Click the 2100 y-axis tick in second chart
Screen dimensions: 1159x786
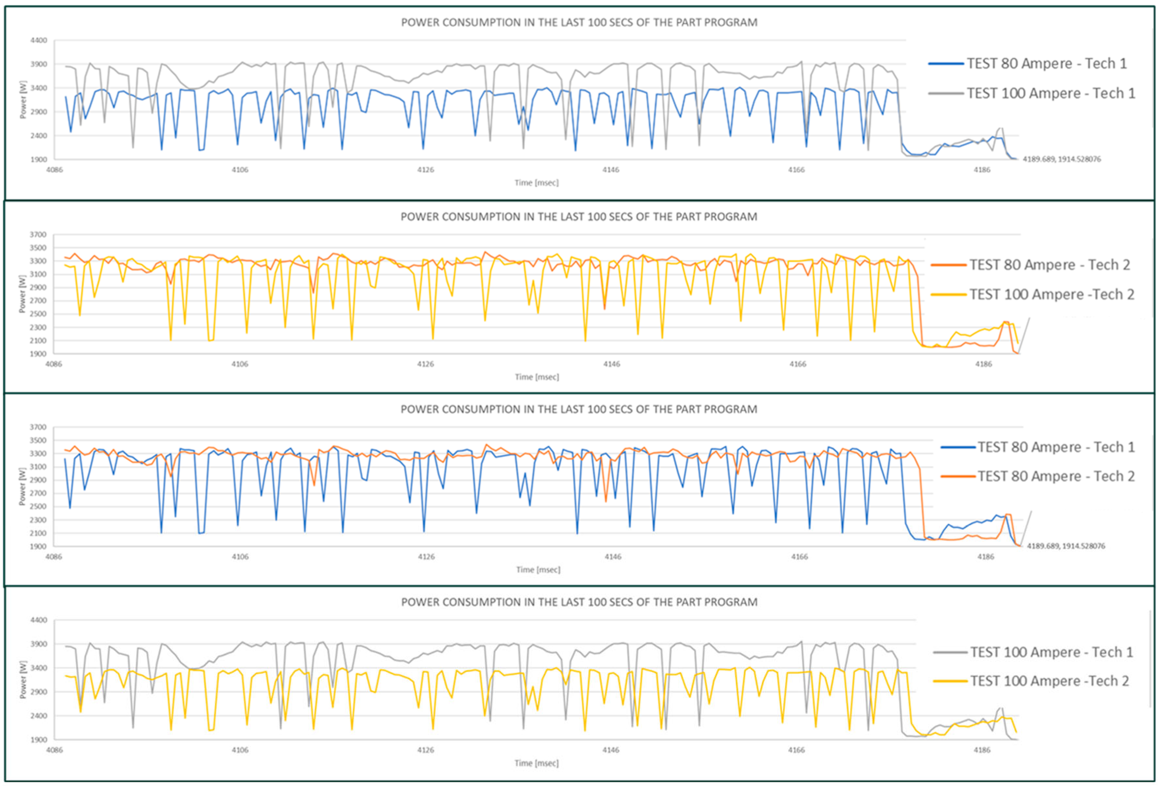tap(38, 341)
